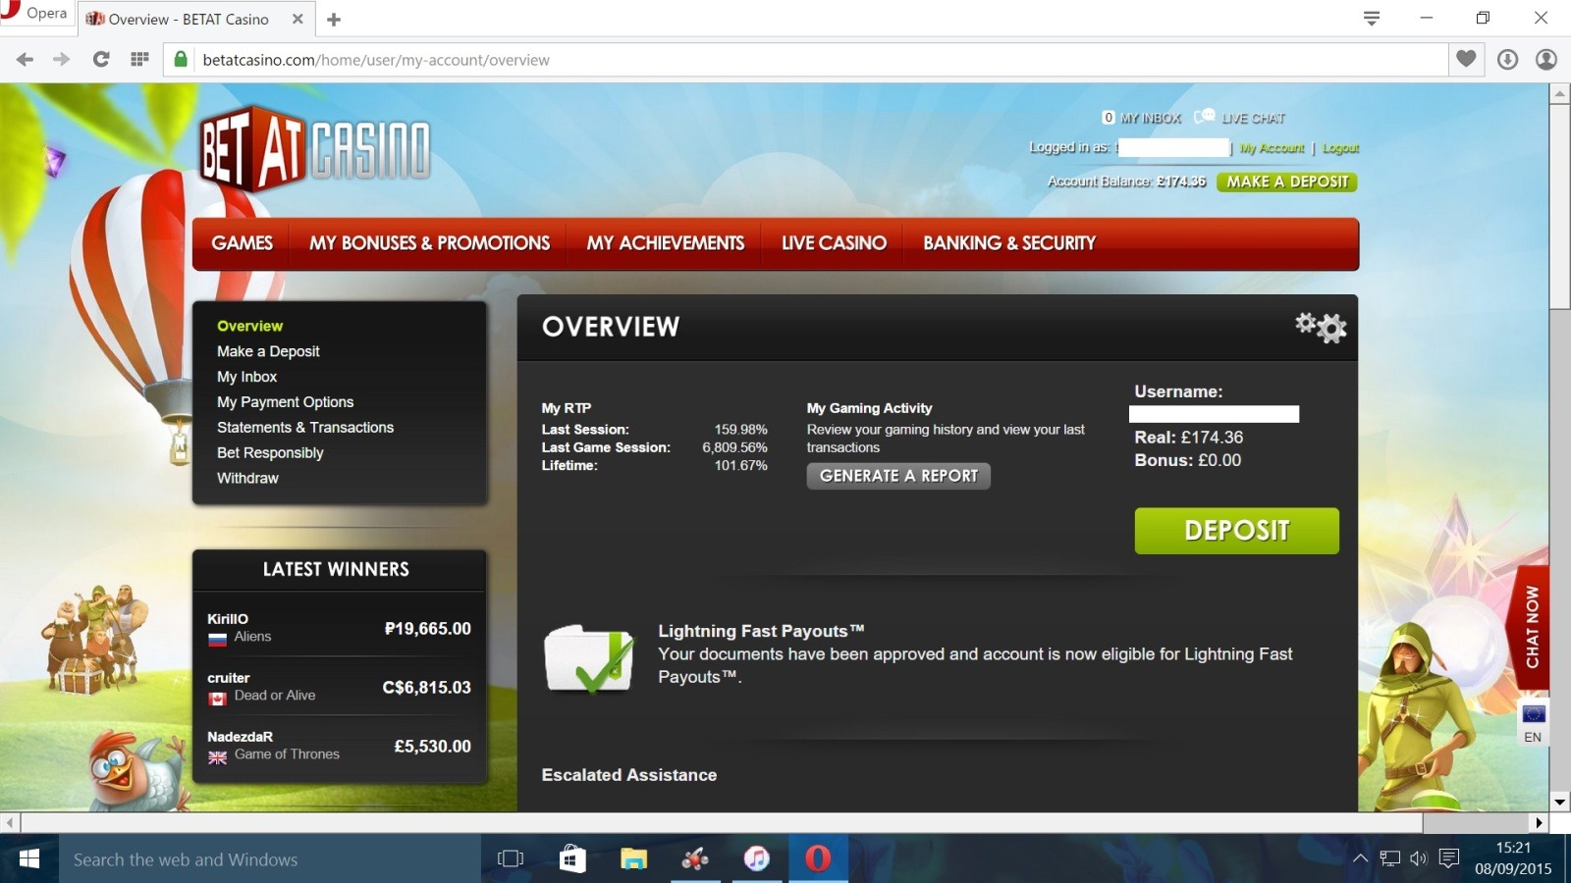This screenshot has width=1571, height=883.
Task: Click the BetAt Casino logo
Action: click(x=314, y=149)
